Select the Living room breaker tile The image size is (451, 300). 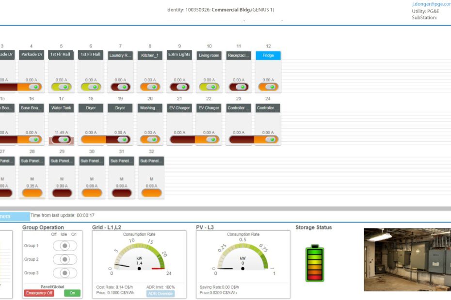tap(209, 55)
